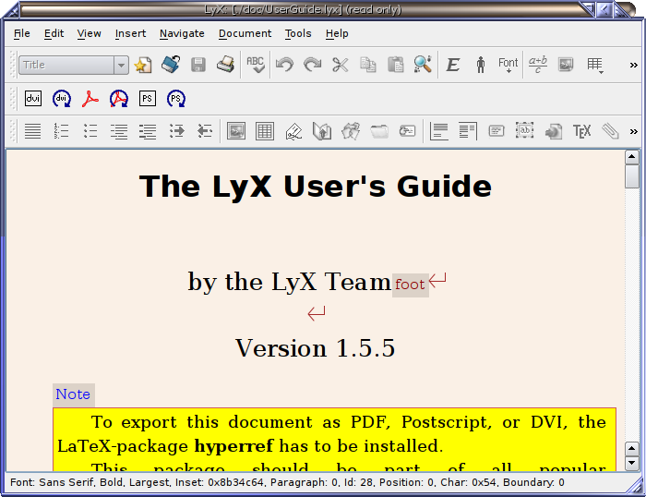View document as PDF
Viewport: 646px width, 497px height.
click(x=90, y=99)
